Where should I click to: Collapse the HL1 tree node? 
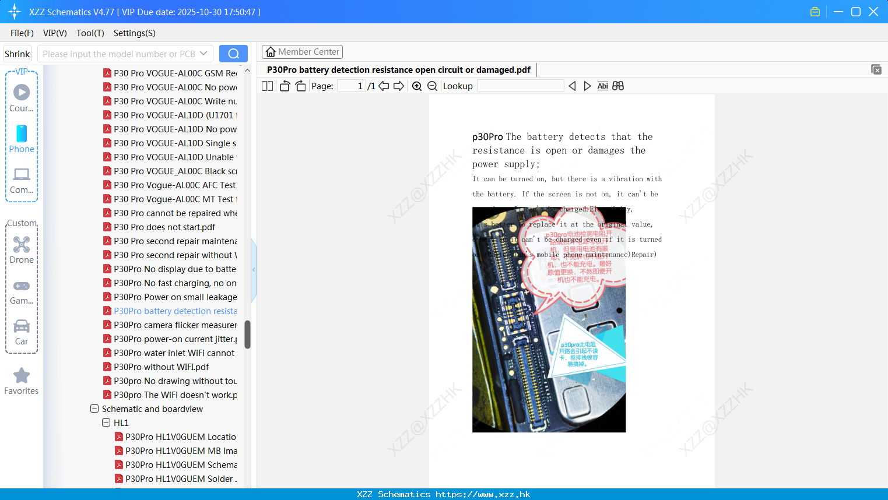click(106, 422)
